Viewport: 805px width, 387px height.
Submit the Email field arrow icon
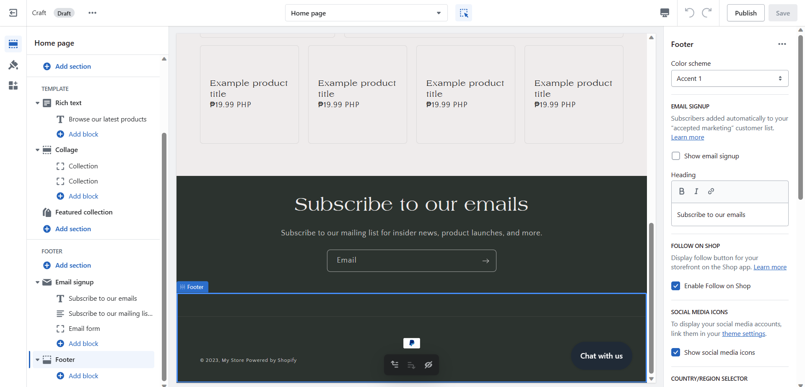(x=486, y=261)
